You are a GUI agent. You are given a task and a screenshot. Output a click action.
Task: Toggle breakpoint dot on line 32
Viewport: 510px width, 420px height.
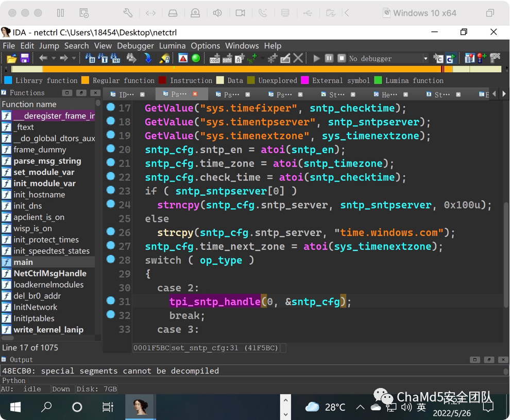point(111,314)
